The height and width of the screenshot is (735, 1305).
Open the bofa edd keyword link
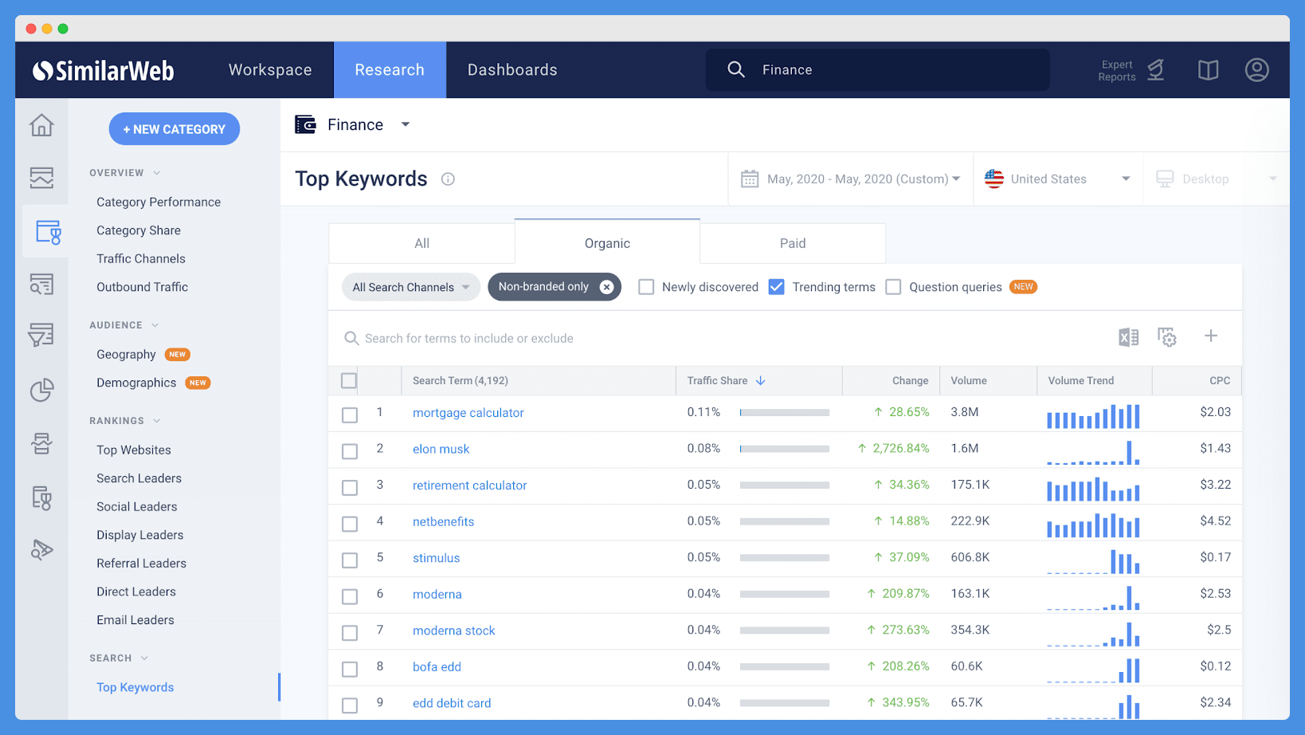tap(437, 667)
